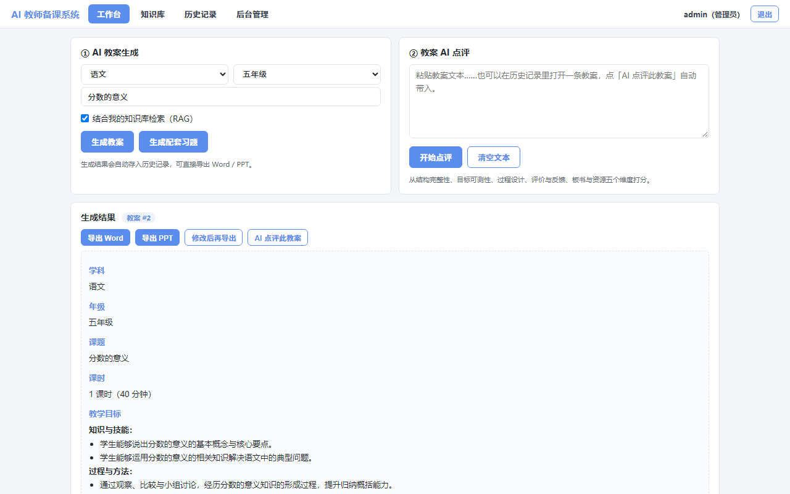This screenshot has height=494, width=790.
Task: Click the 教学目标 section label
Action: coord(105,414)
